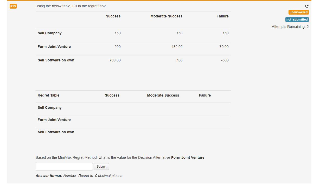Click the 709.00 payoff value
This screenshot has height=184, width=320.
click(x=115, y=60)
